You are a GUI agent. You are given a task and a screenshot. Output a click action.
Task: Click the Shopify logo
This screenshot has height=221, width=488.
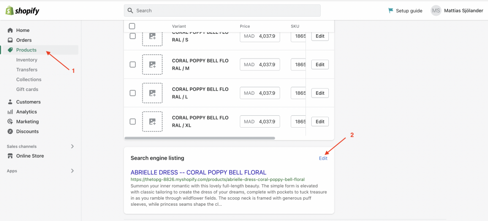click(x=22, y=11)
